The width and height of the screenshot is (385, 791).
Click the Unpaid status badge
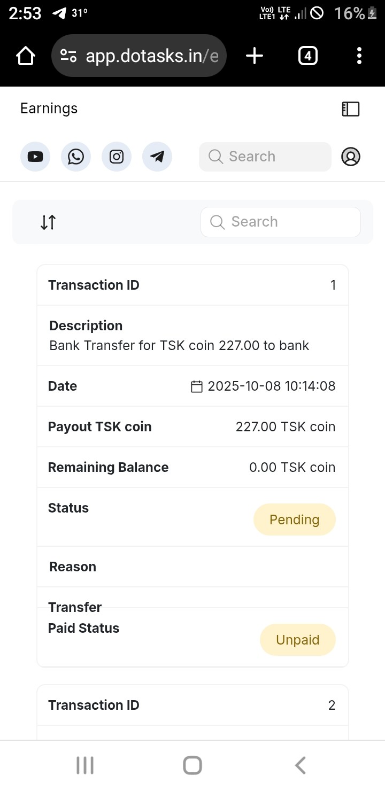pyautogui.click(x=297, y=640)
